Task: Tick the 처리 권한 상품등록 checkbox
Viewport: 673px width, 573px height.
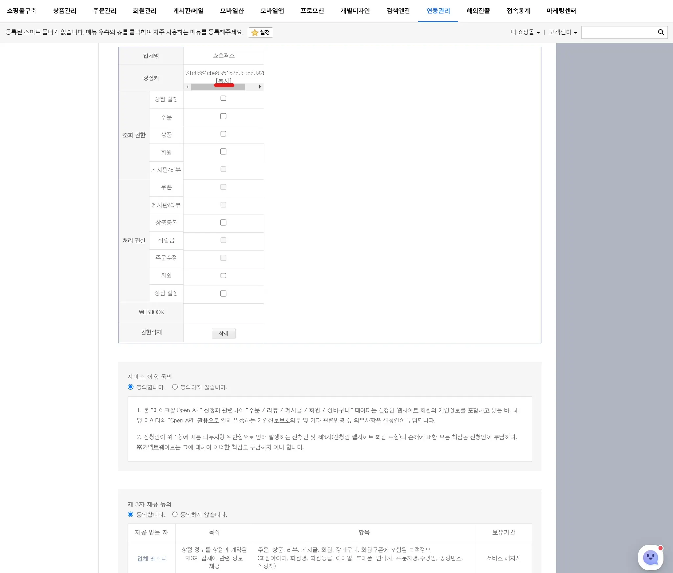Action: pyautogui.click(x=223, y=223)
